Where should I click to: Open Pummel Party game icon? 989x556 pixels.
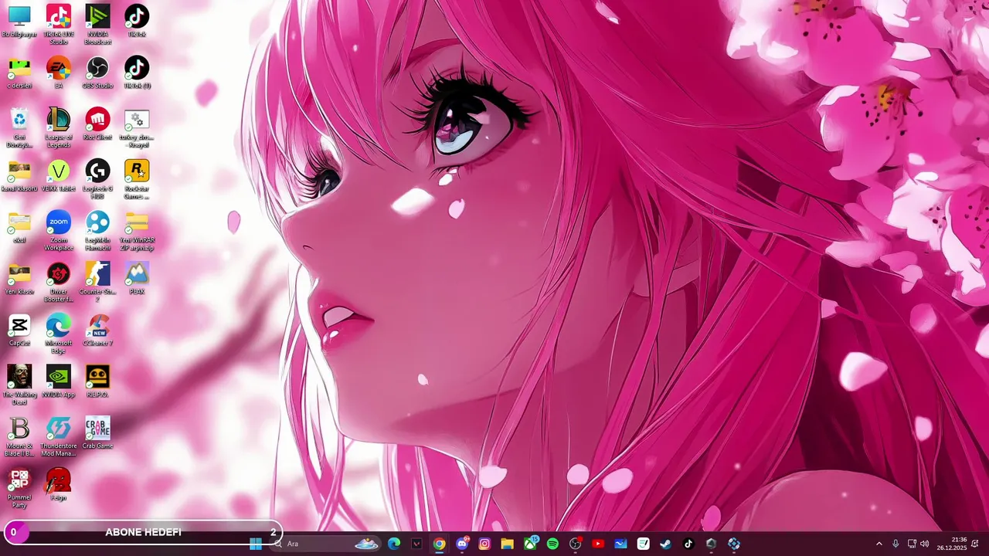point(19,488)
